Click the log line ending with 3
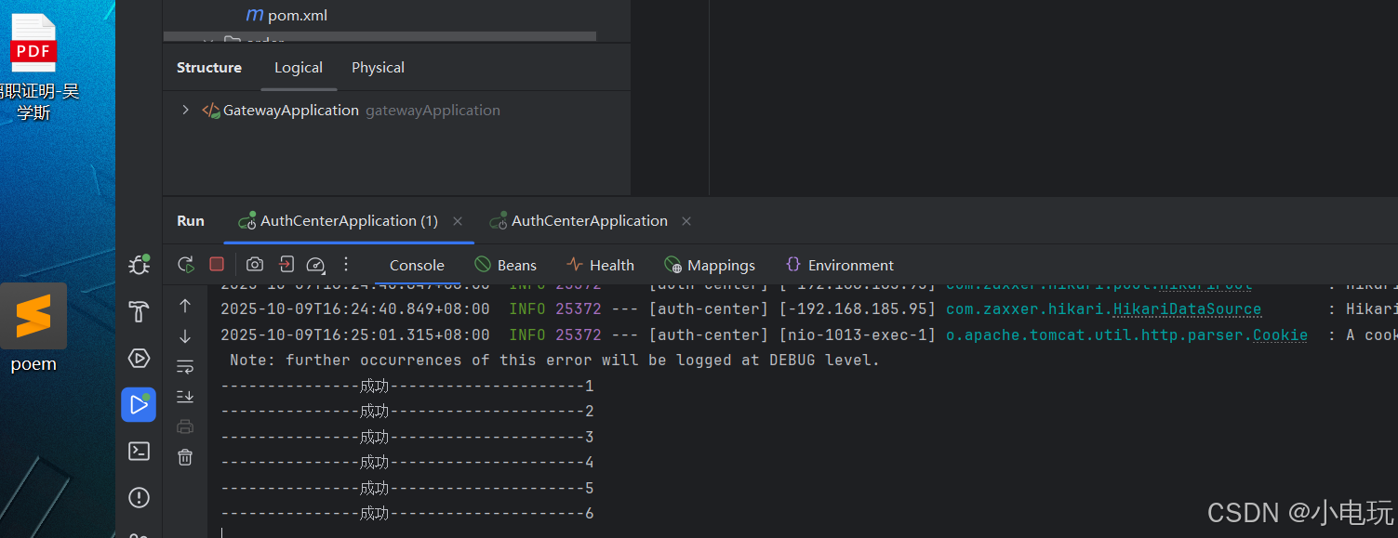Image resolution: width=1398 pixels, height=538 pixels. tap(407, 438)
